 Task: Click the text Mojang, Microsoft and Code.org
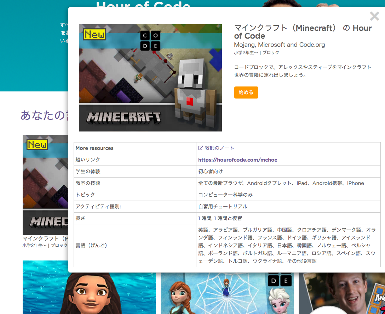pyautogui.click(x=280, y=45)
